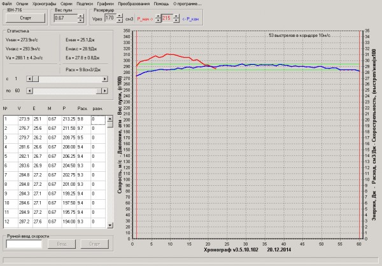Open the Файл menu
The height and width of the screenshot is (266, 382).
tap(6, 4)
